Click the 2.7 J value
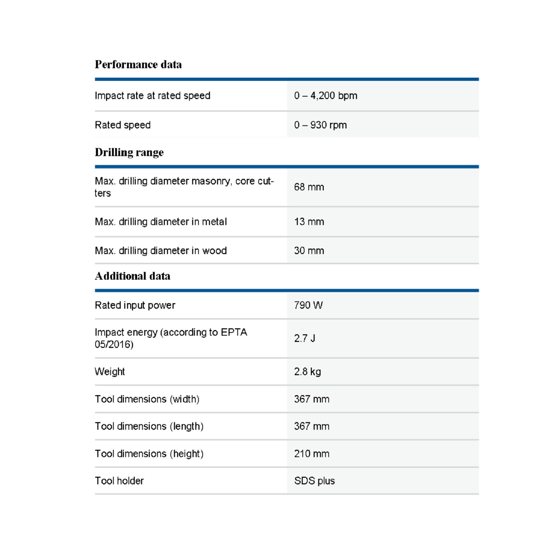 tap(304, 338)
